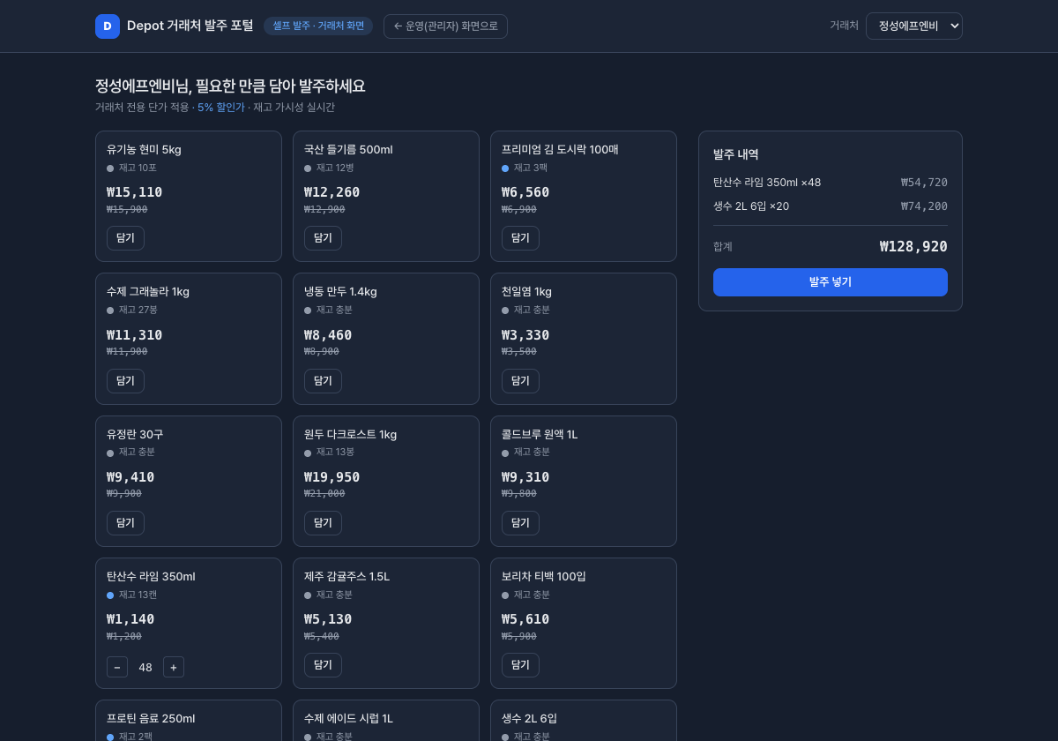Select the 탄산수 라임 350ml ×48 order line
Image resolution: width=1058 pixels, height=741 pixels.
831,183
